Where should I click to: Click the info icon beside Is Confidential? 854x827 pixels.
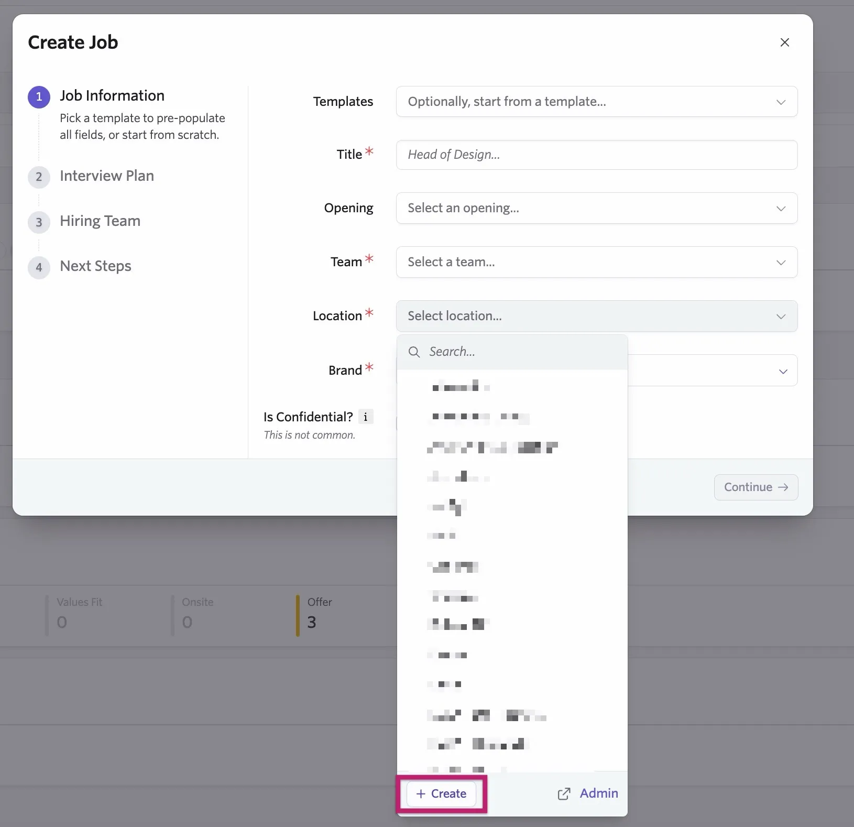(x=366, y=417)
